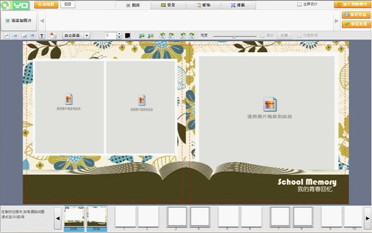The height and width of the screenshot is (233, 372).
Task: Click the 请添加图片 add-image button
Action: point(19,21)
